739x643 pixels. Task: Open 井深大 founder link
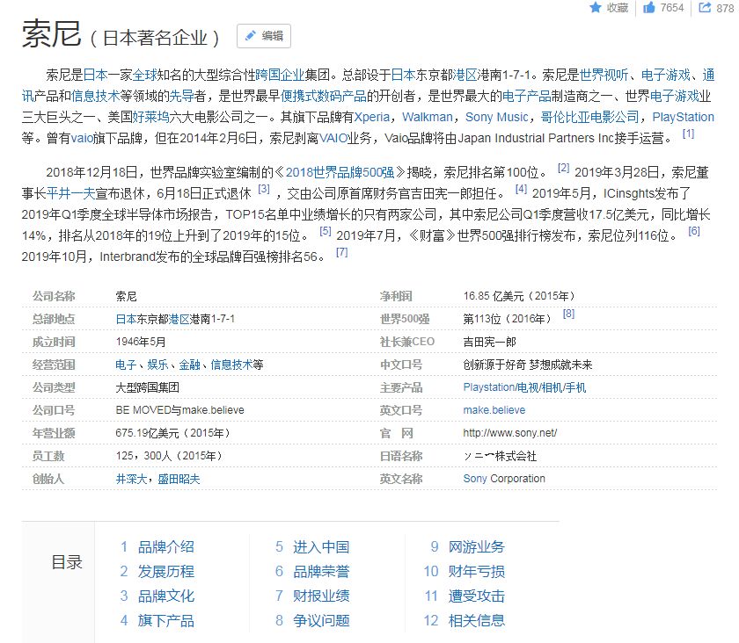point(131,480)
